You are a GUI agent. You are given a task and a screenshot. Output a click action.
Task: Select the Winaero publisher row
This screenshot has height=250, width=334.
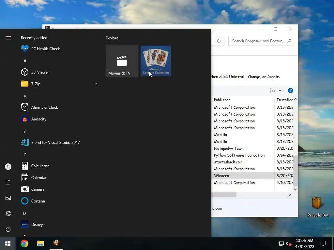252,175
